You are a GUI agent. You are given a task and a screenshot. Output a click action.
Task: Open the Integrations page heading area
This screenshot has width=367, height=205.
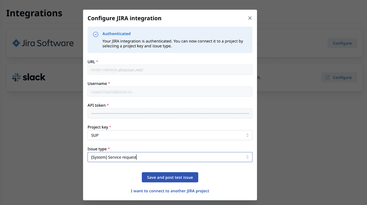pos(34,13)
